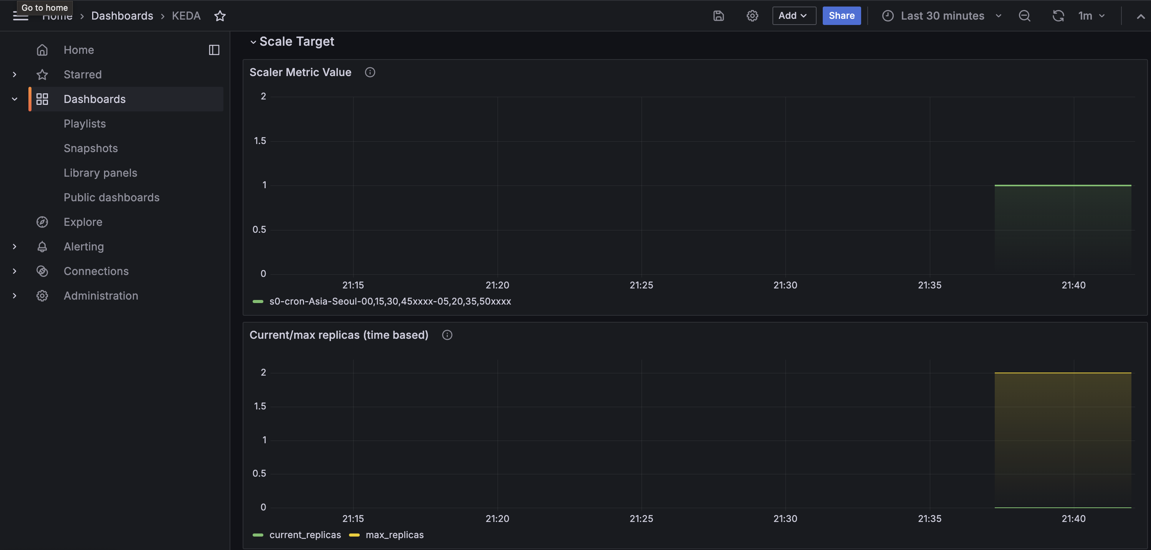Select Library panels in sidebar
The image size is (1151, 550).
click(100, 172)
